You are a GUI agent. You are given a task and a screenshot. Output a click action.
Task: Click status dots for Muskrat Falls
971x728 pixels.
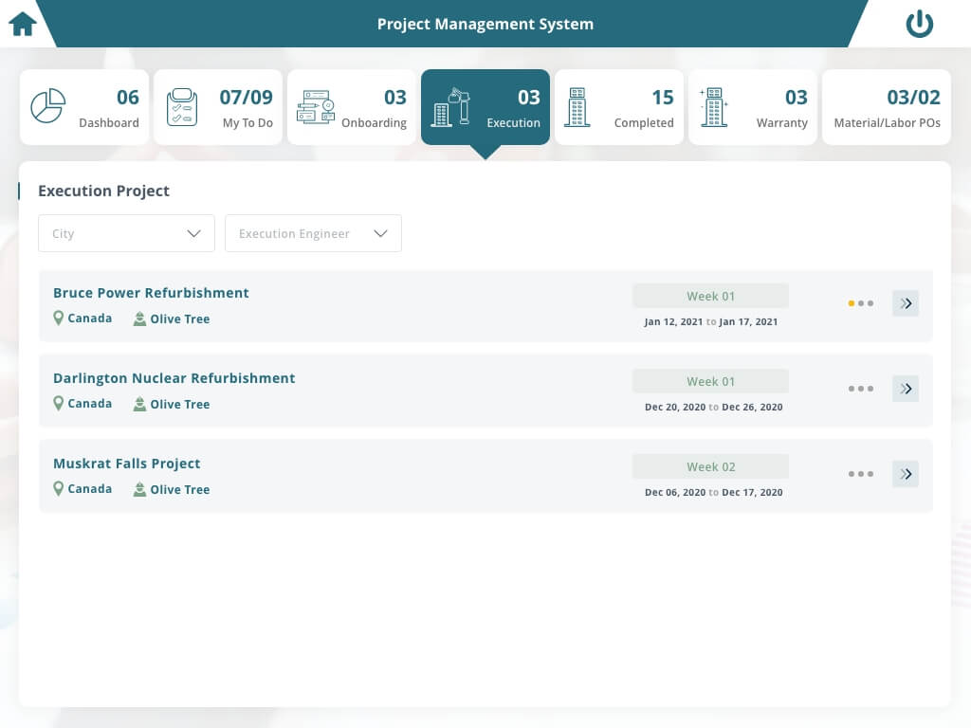[861, 474]
